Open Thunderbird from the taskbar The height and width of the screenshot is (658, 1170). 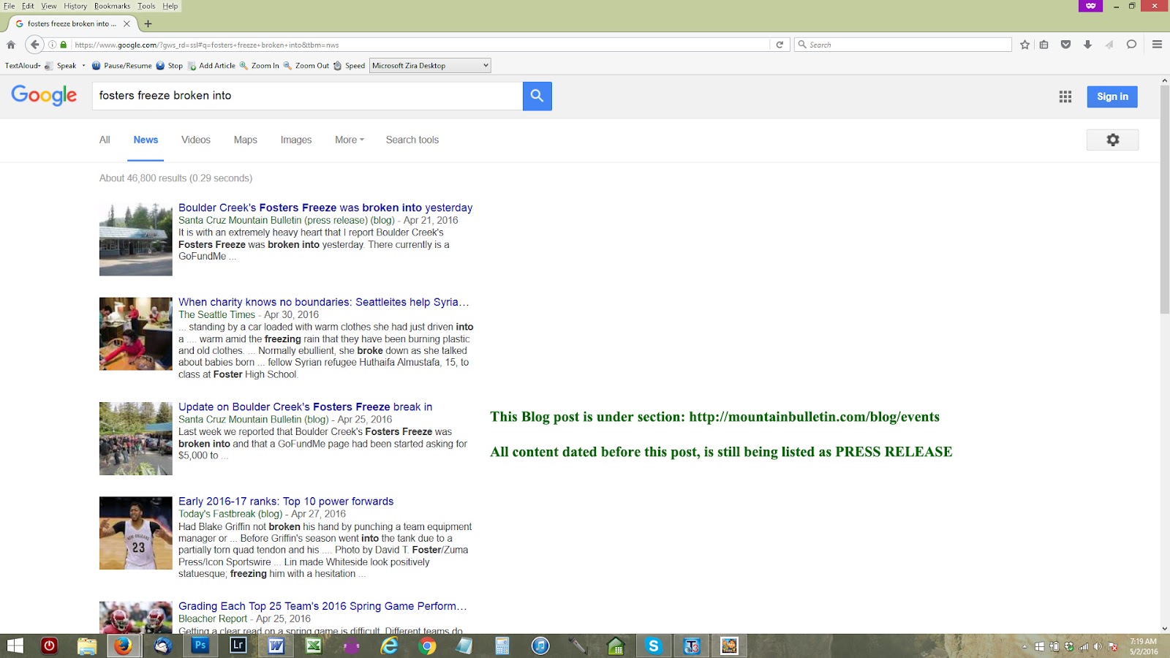click(x=162, y=646)
